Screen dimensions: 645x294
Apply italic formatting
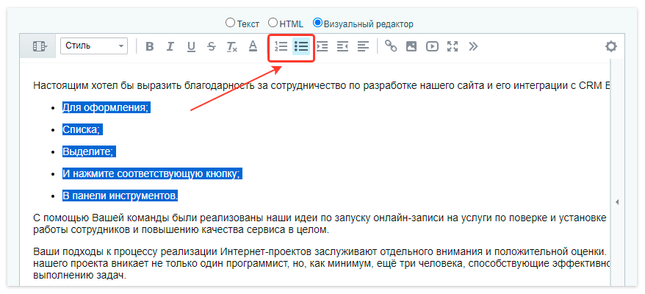(170, 46)
